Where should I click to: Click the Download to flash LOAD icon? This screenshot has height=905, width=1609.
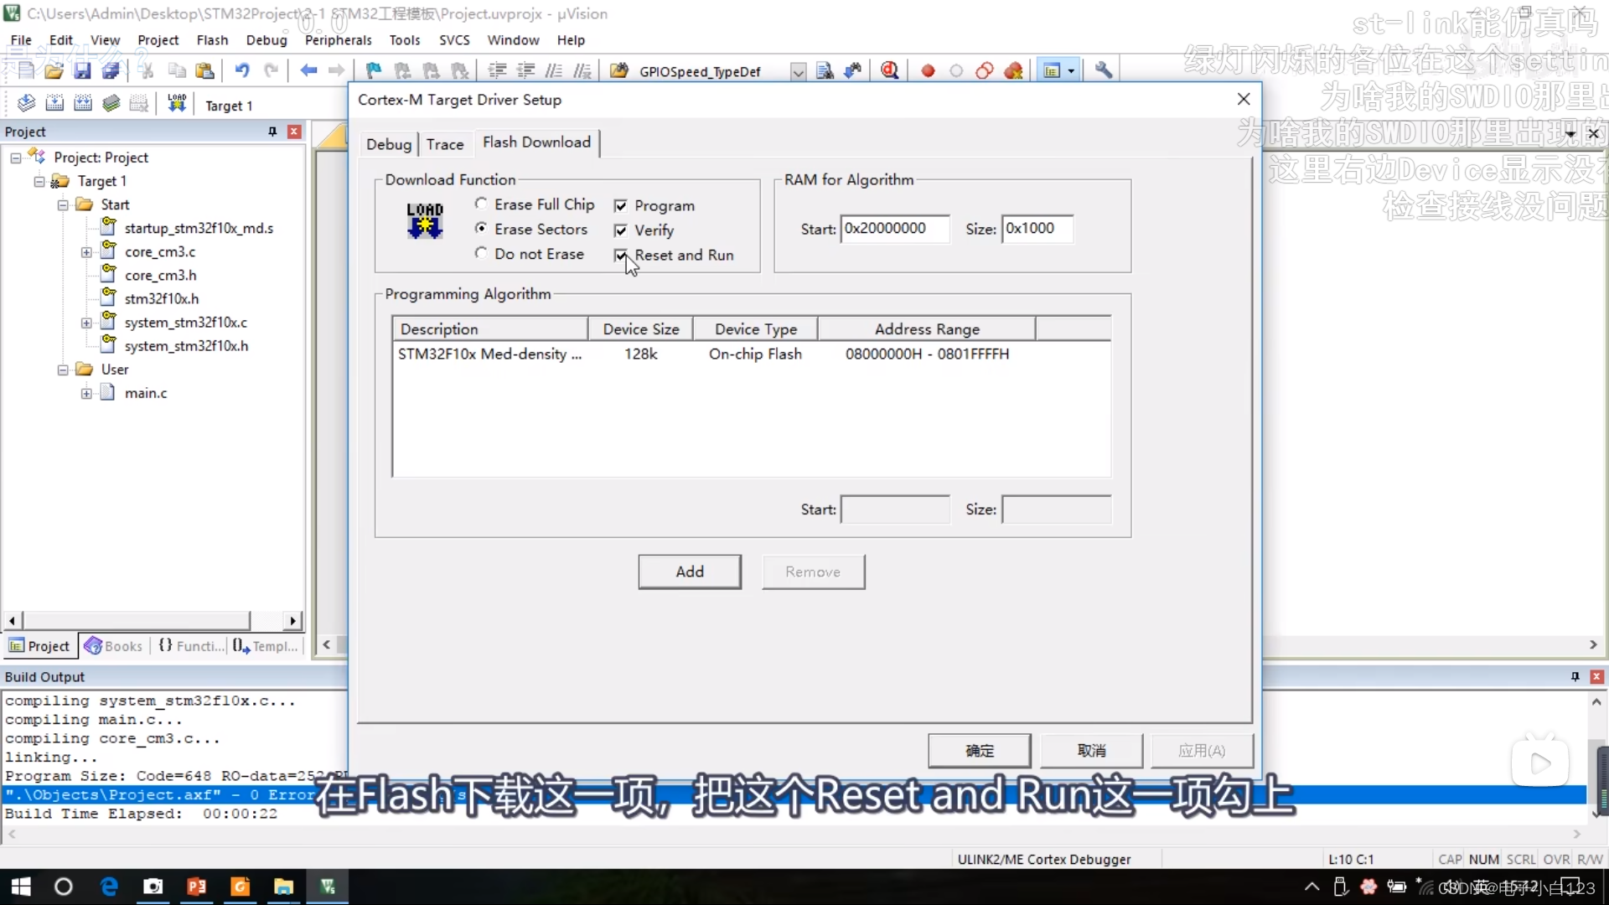(x=177, y=104)
